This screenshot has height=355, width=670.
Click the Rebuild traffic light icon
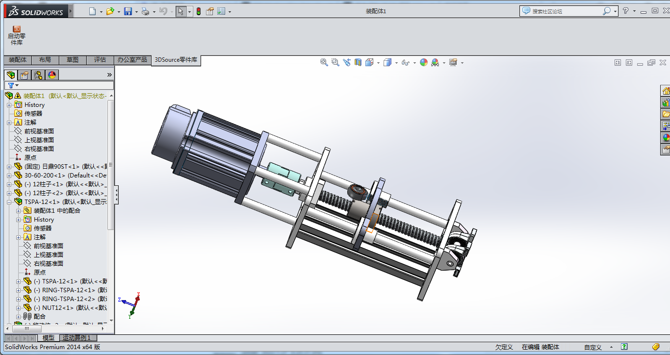198,11
